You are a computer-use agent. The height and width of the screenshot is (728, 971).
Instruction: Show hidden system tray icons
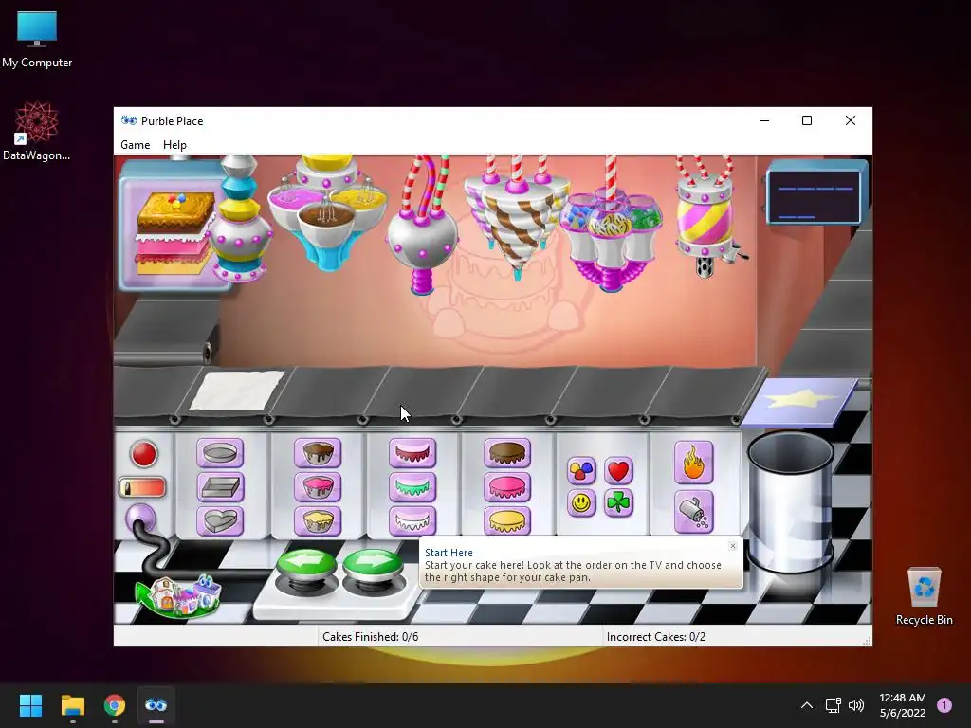[x=806, y=705]
